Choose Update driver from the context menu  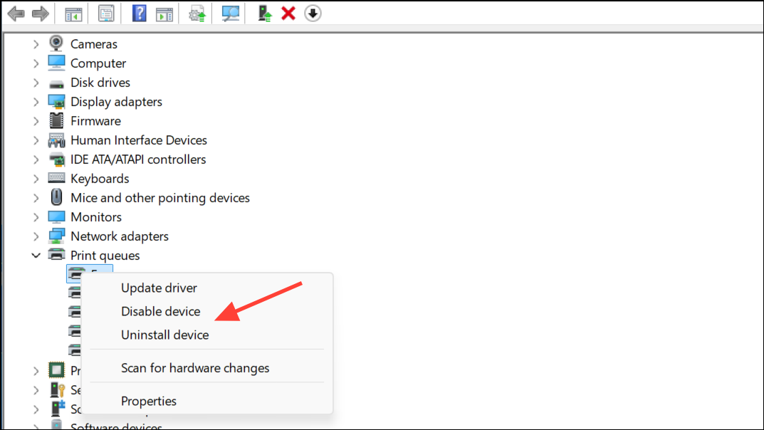[x=159, y=288]
